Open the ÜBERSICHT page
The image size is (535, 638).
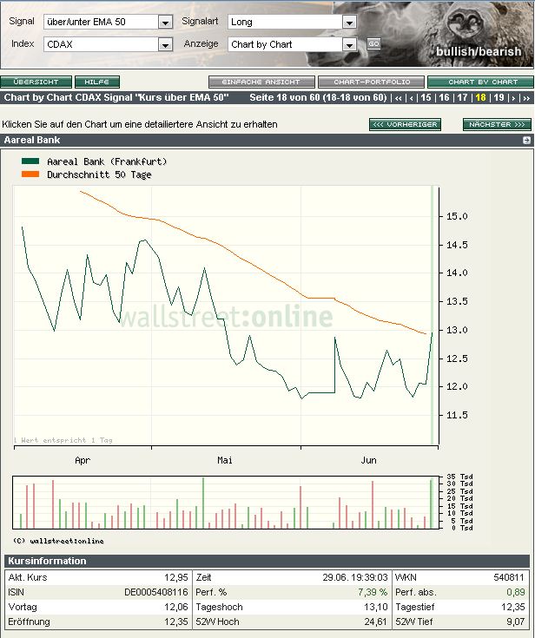tap(36, 82)
